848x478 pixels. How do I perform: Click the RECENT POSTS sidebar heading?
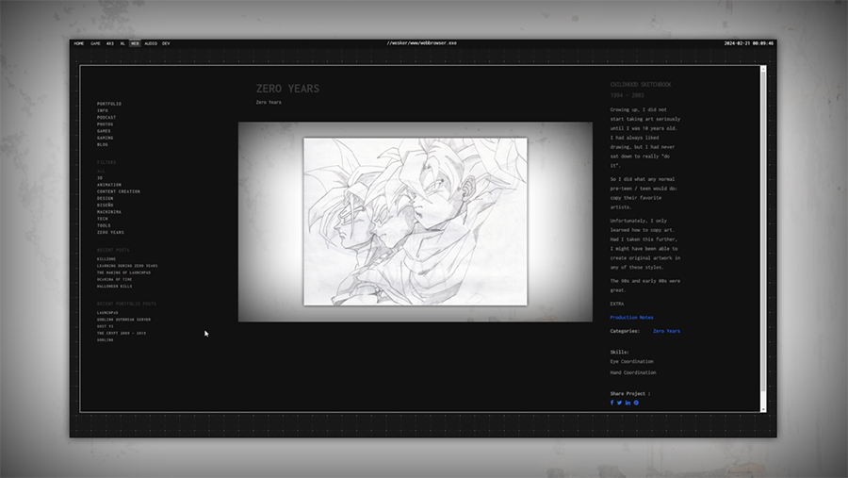(113, 251)
